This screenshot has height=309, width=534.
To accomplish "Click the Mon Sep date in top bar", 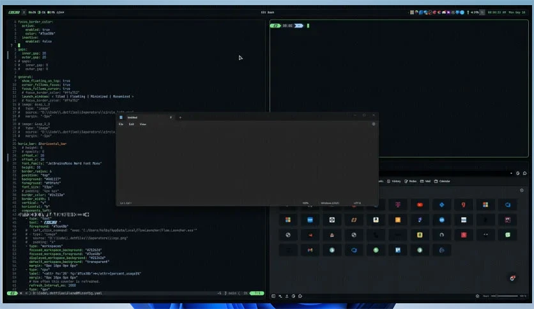I will point(517,12).
